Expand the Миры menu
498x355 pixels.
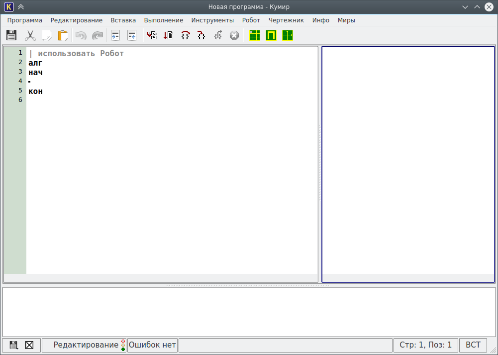click(x=346, y=20)
